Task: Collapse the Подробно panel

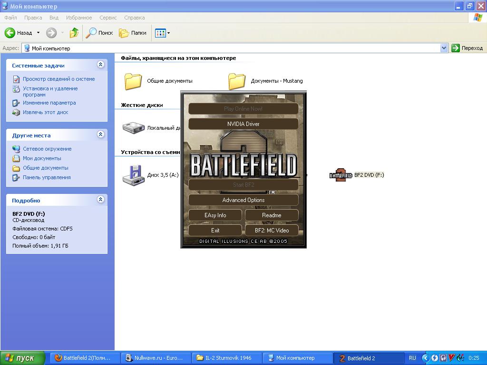Action: tap(100, 200)
